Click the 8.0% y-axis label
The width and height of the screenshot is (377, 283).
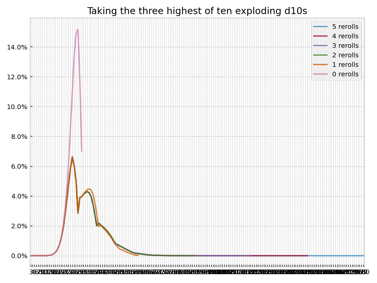[x=19, y=137]
